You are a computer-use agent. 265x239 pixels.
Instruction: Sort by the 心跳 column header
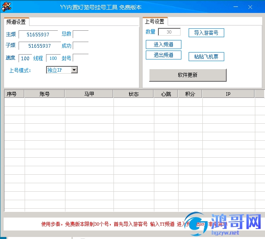point(166,94)
